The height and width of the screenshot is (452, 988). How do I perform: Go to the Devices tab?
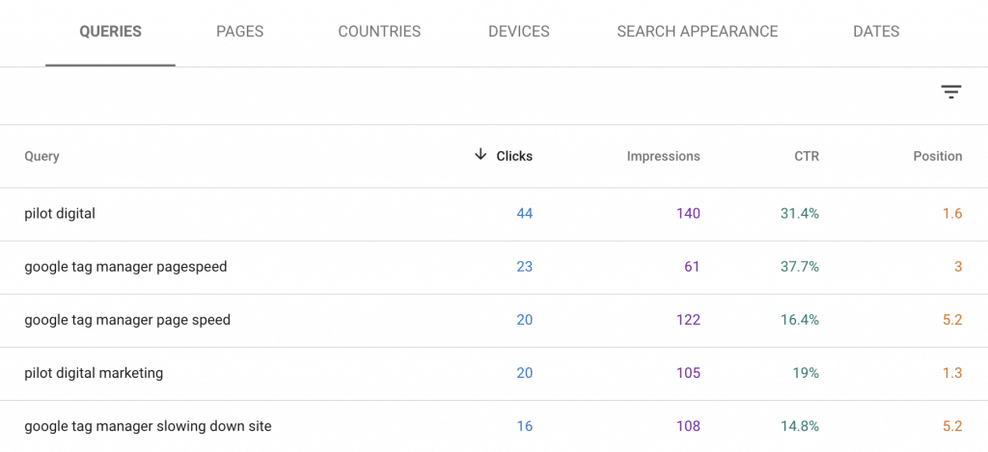coord(519,32)
